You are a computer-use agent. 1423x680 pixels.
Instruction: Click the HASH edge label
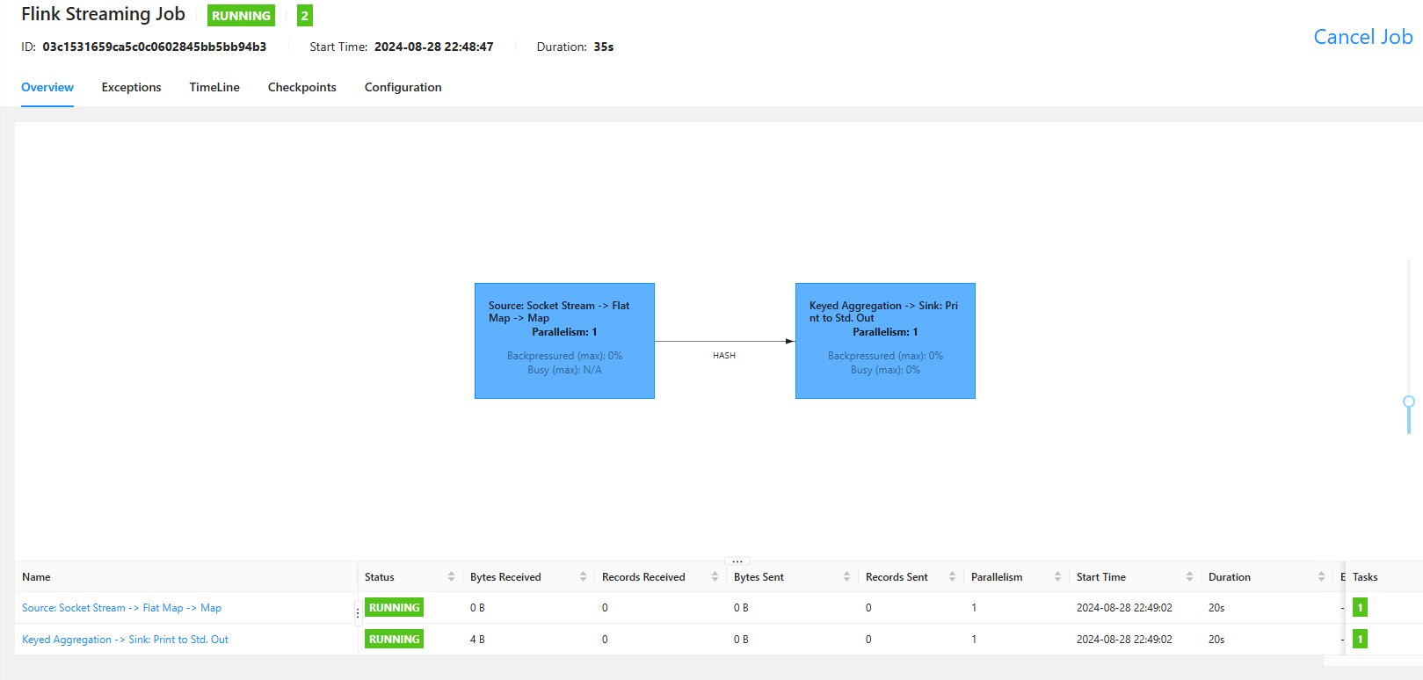coord(724,356)
